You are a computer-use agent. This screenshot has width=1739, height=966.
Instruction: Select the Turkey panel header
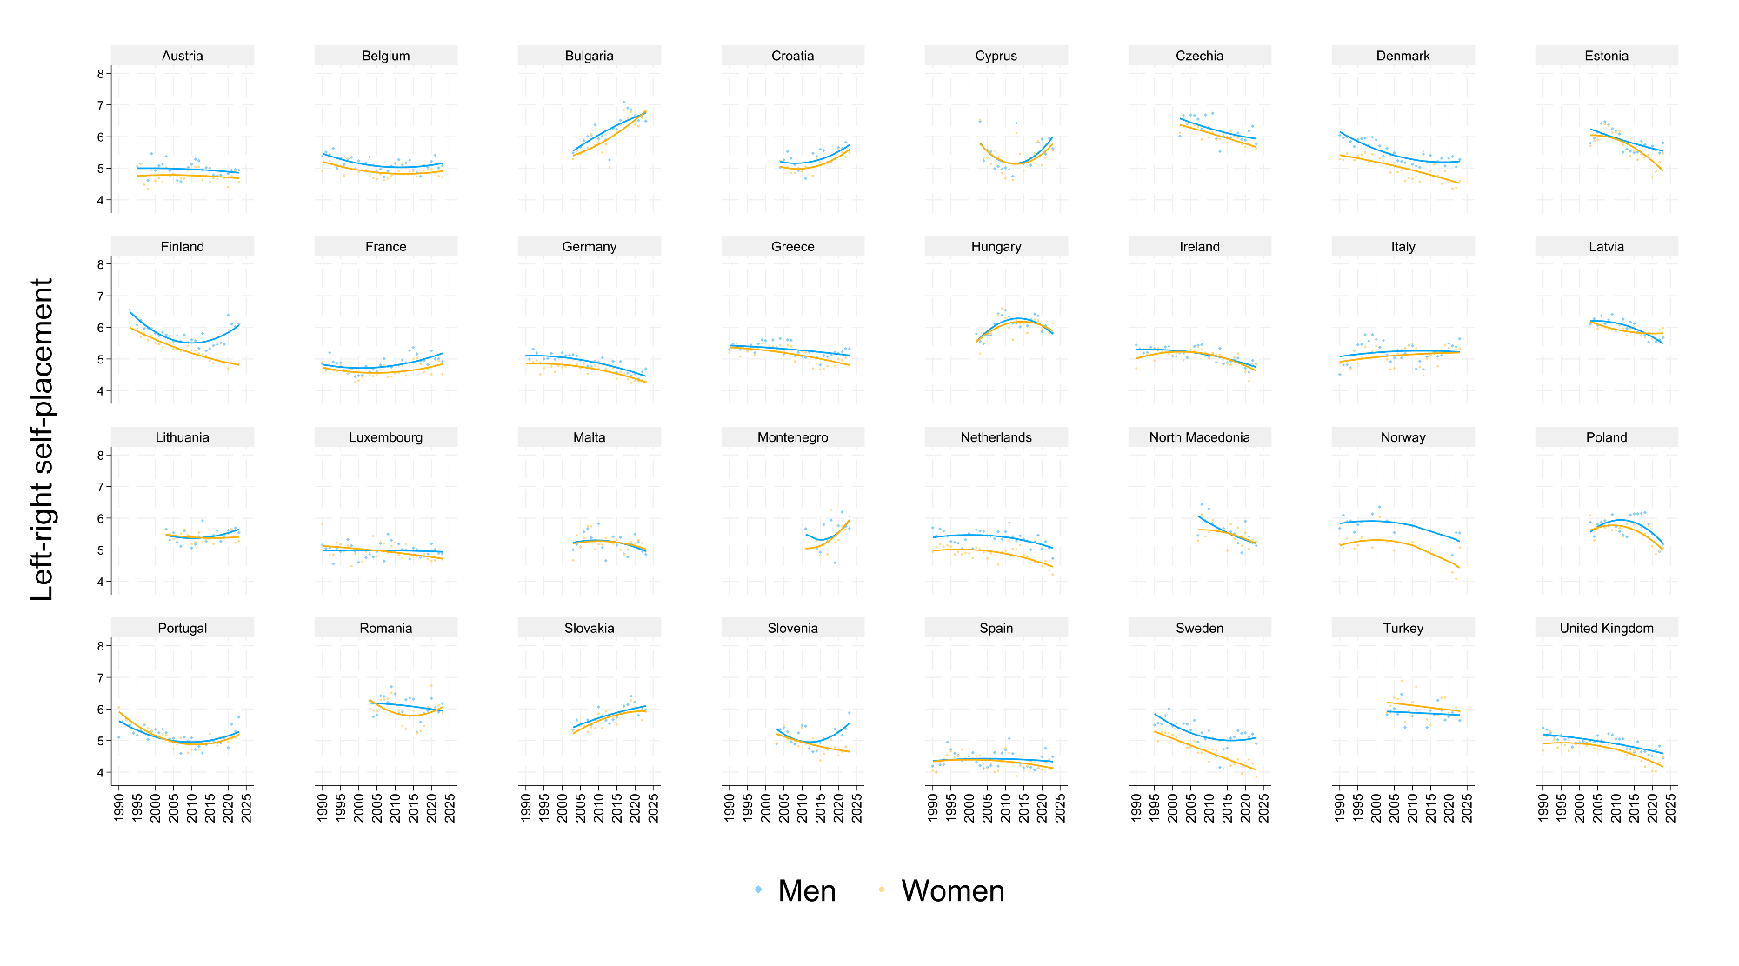tap(1403, 628)
